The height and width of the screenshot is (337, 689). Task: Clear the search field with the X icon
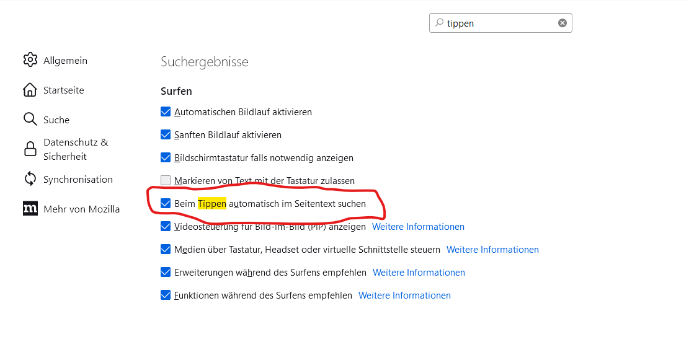click(562, 23)
